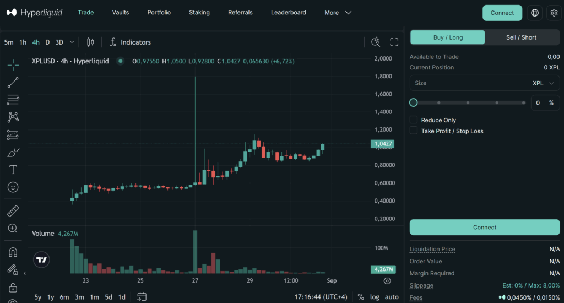Click the percentage value input box

point(545,103)
